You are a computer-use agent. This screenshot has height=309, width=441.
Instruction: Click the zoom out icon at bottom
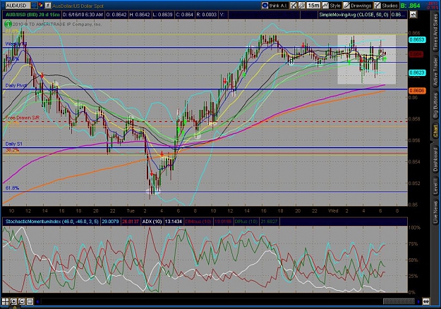(x=22, y=302)
